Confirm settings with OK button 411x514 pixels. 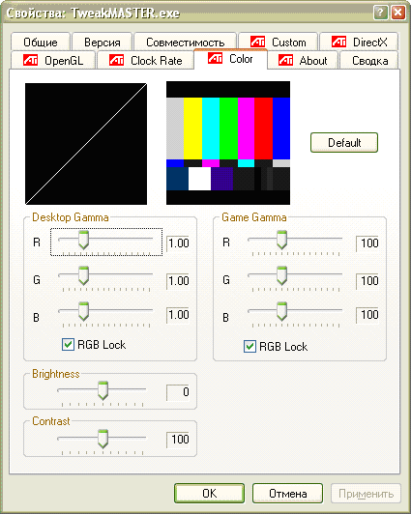pos(209,493)
